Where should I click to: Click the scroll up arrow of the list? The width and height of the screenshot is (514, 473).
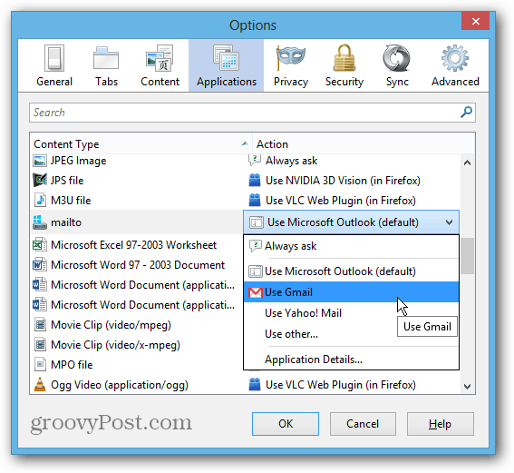tap(468, 163)
